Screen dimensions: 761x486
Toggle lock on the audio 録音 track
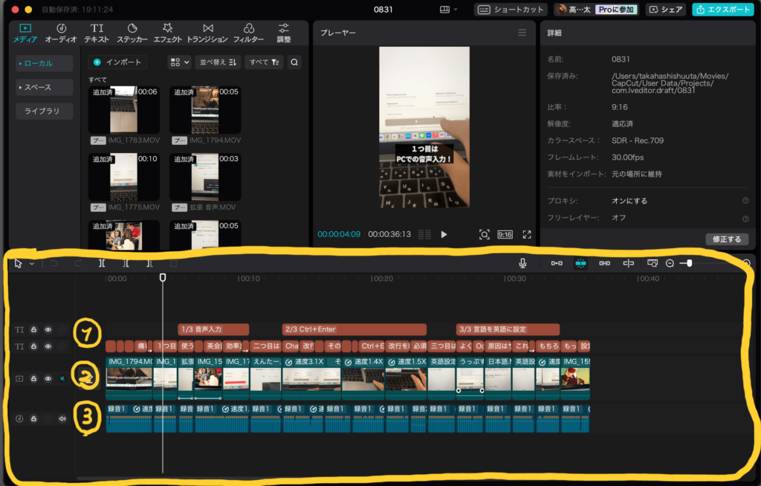pyautogui.click(x=33, y=418)
